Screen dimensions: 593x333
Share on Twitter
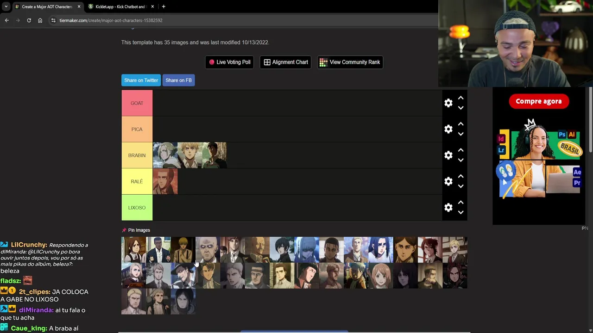[x=141, y=80]
